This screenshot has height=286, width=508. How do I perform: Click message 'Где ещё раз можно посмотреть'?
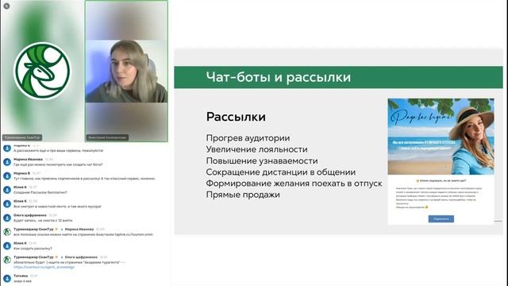[58, 164]
